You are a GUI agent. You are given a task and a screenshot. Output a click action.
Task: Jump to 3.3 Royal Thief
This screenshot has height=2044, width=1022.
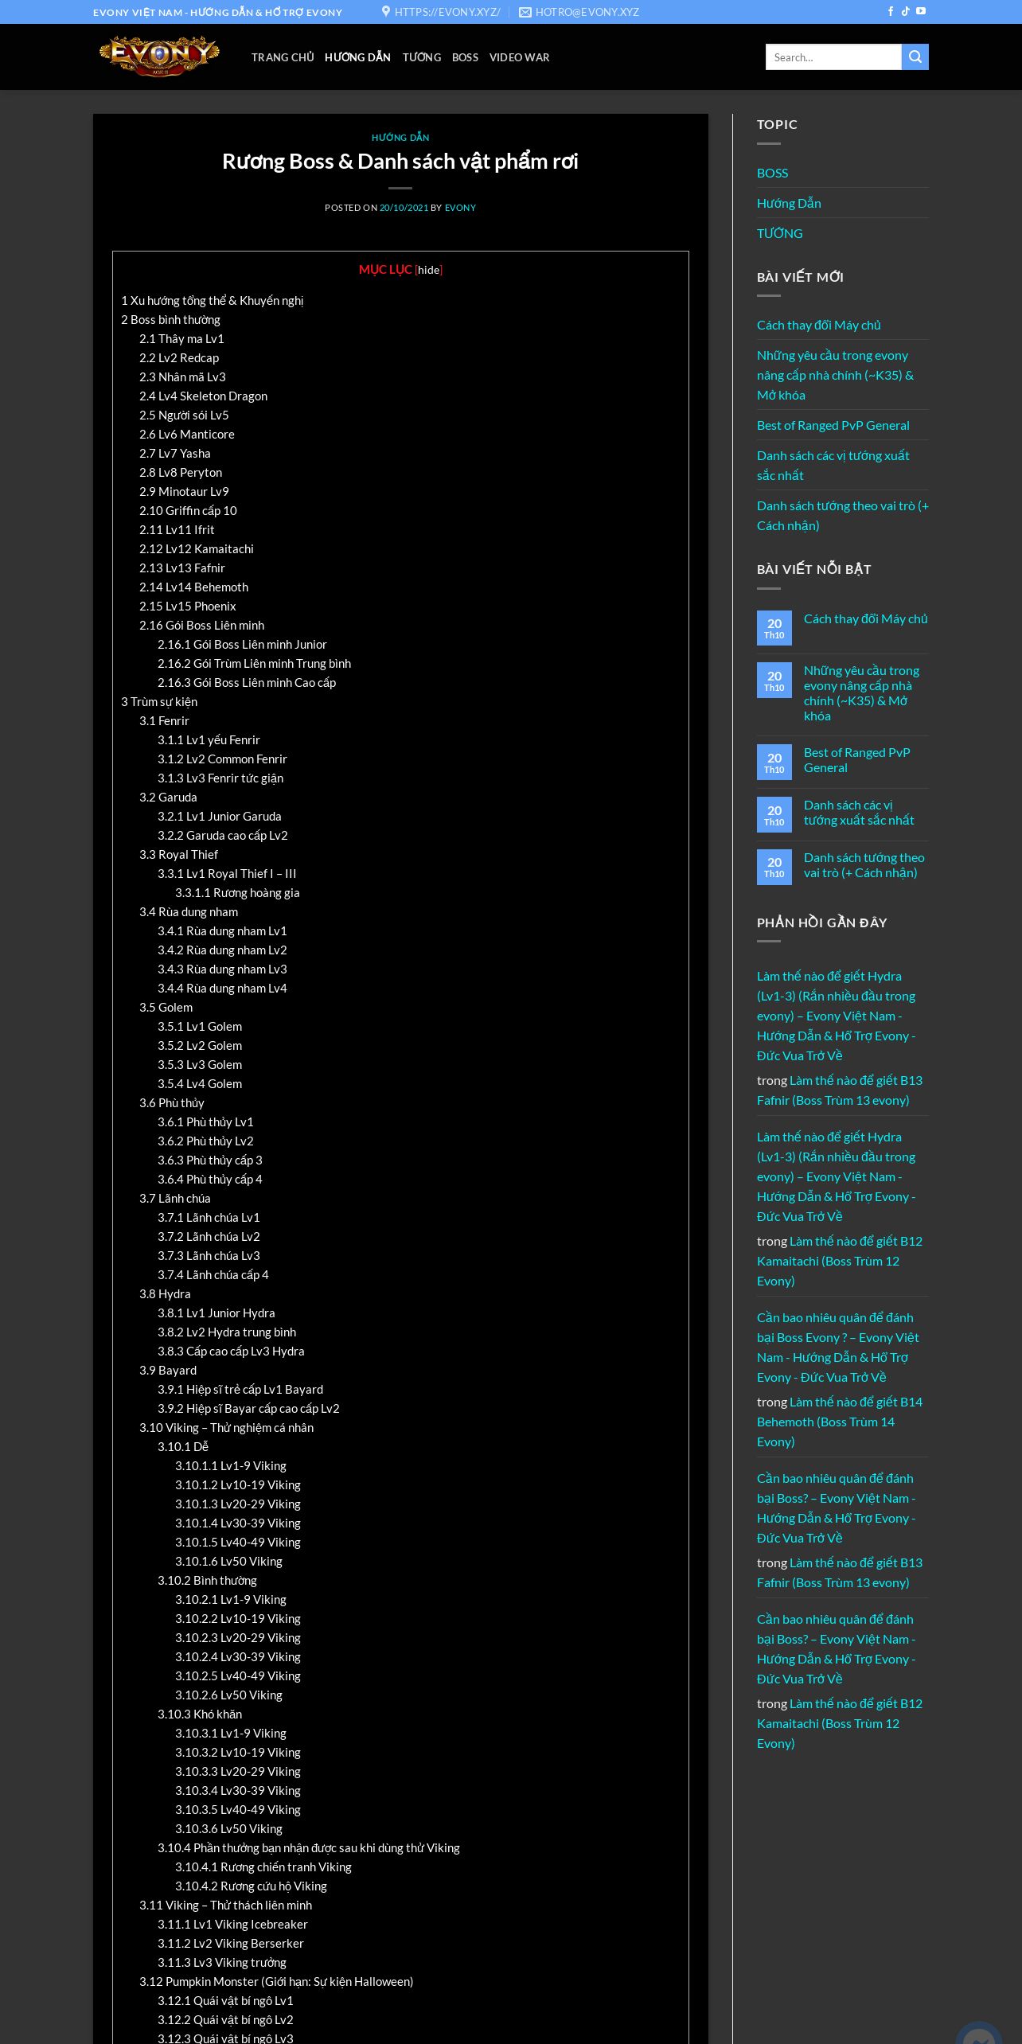click(x=178, y=855)
